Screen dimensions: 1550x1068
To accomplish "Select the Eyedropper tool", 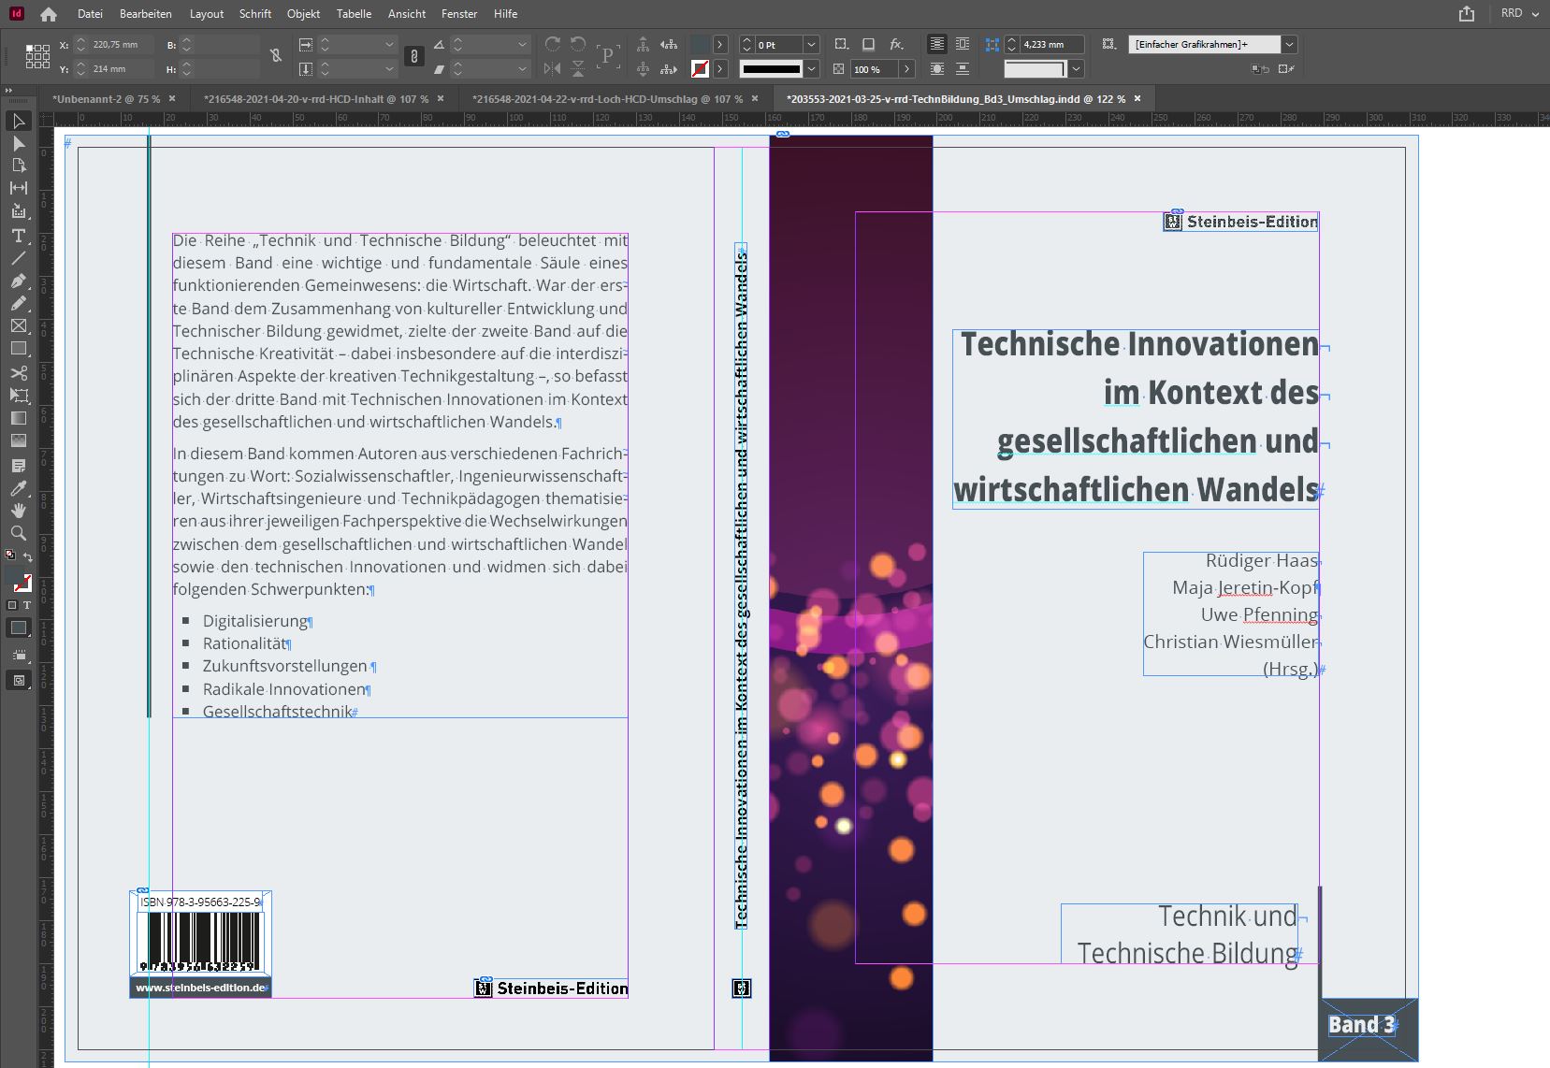I will coord(18,488).
